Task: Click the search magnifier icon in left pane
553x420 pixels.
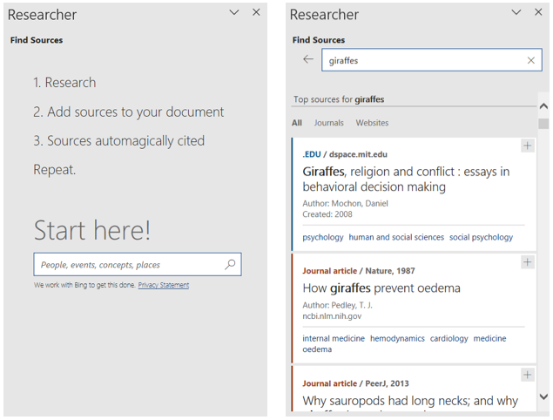Action: click(230, 264)
